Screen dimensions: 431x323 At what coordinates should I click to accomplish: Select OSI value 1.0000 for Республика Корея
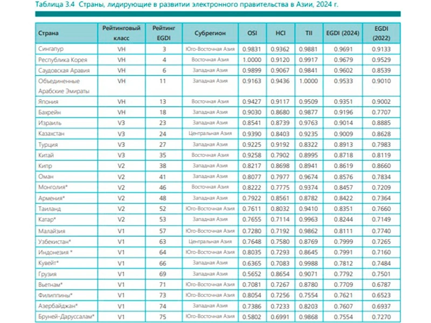[x=252, y=59]
